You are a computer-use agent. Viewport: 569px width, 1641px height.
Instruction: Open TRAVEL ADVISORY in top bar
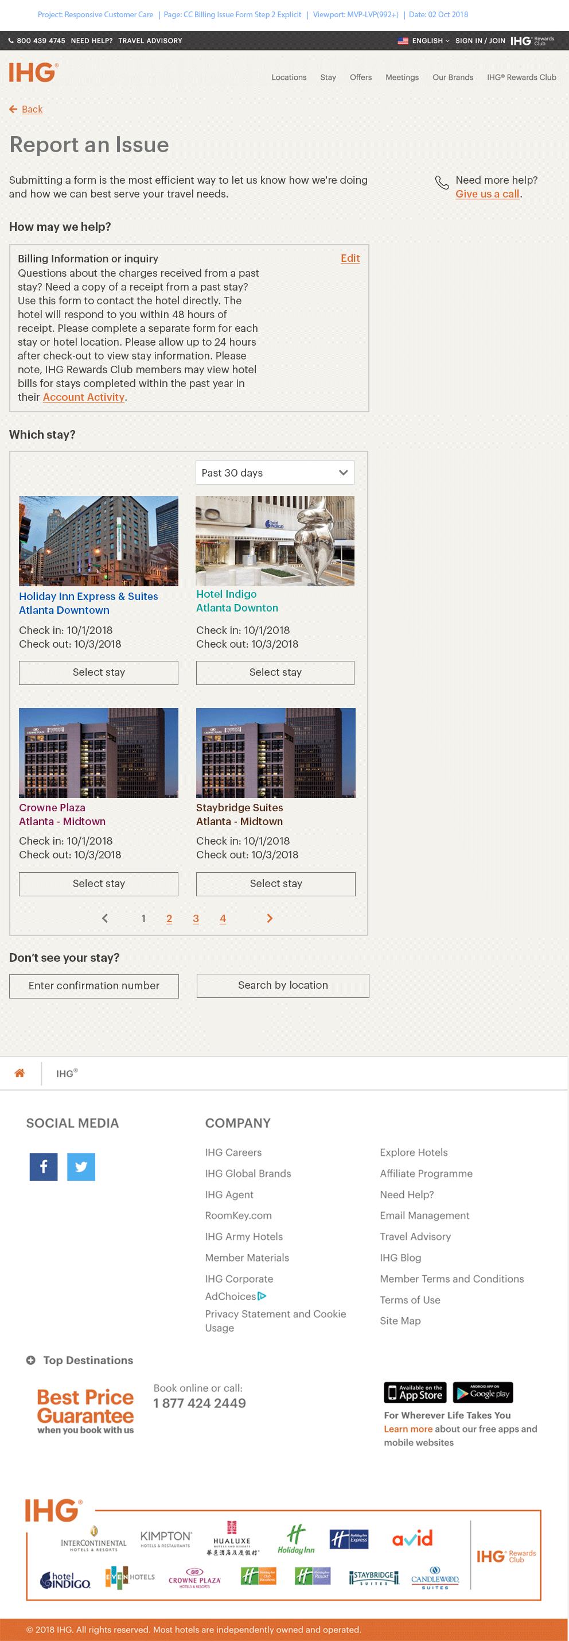tap(150, 41)
